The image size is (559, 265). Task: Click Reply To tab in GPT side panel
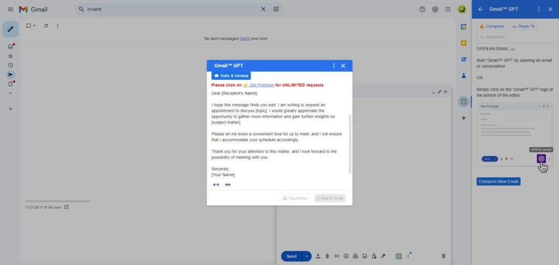tap(524, 26)
